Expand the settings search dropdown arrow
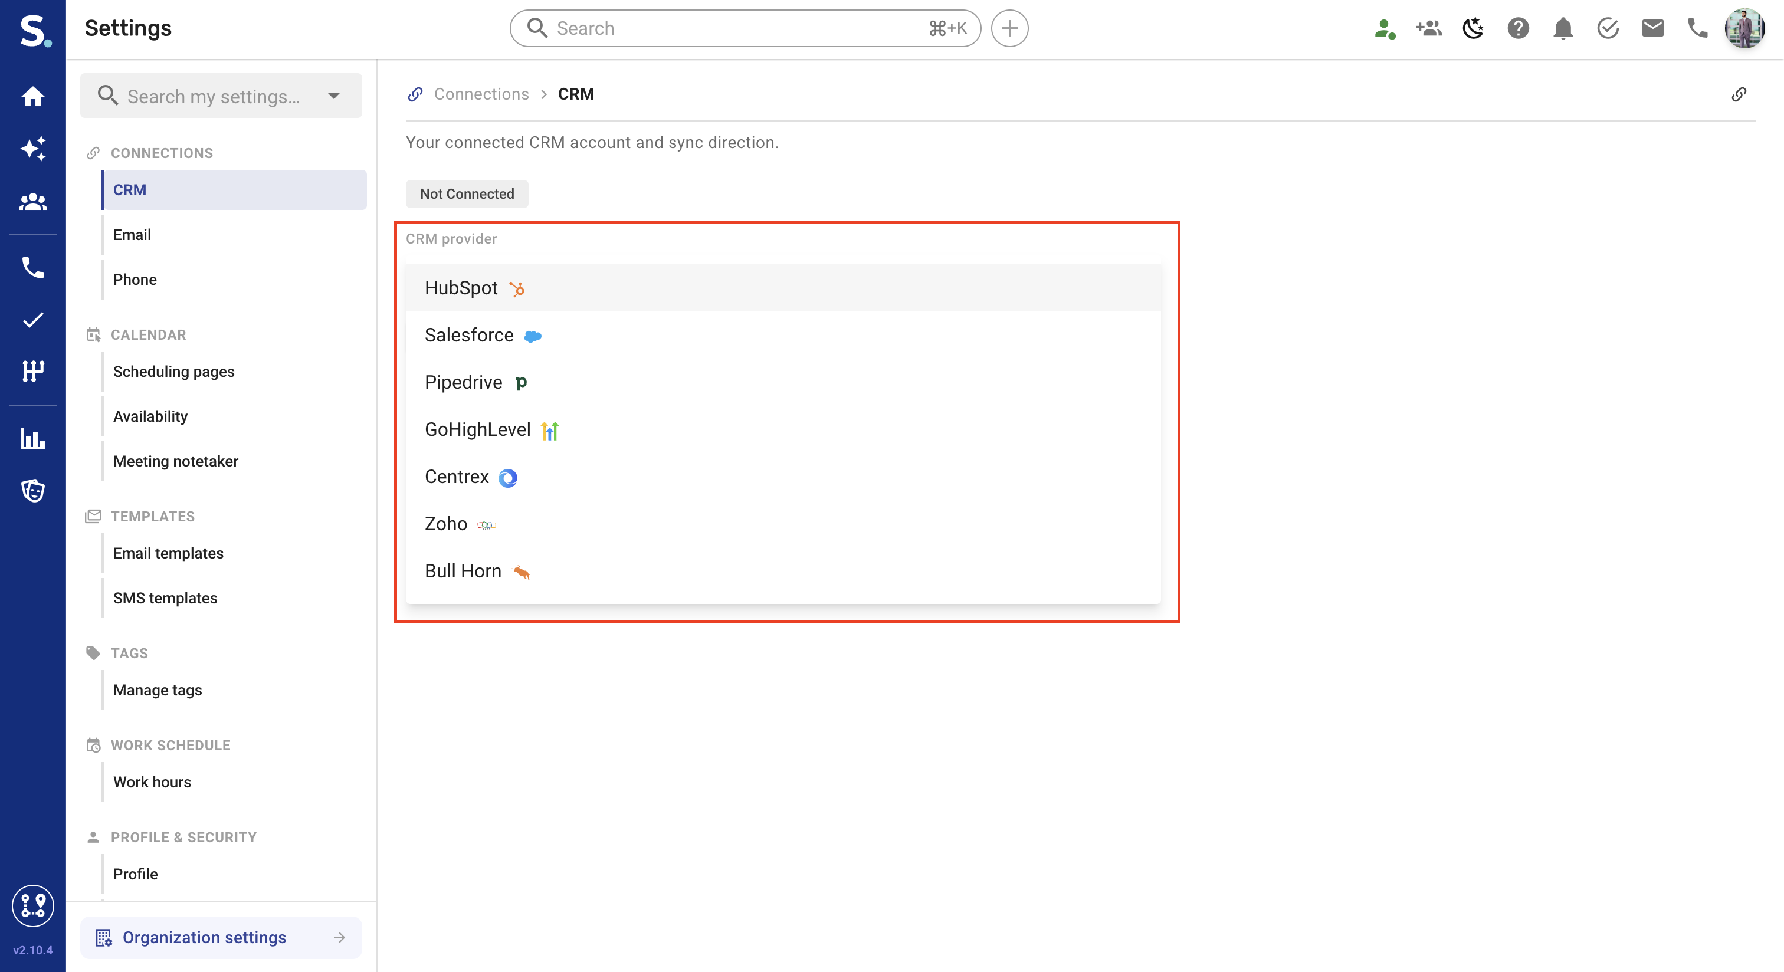This screenshot has width=1784, height=972. (x=334, y=96)
